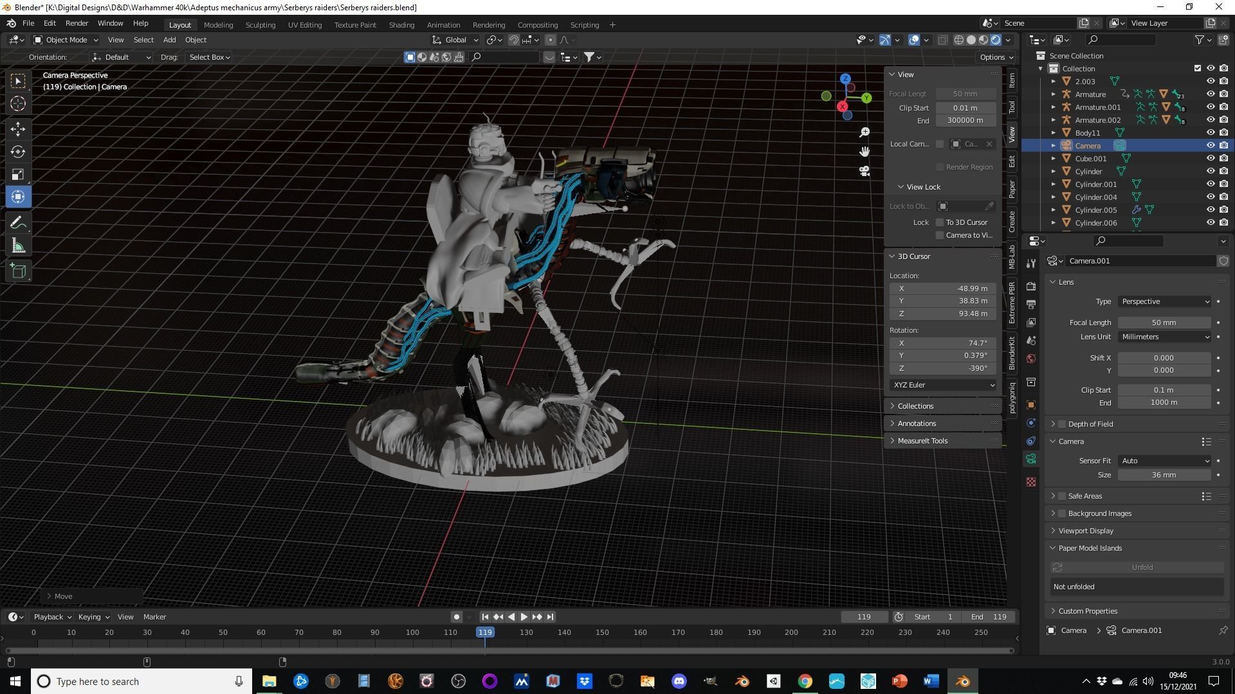Viewport: 1235px width, 694px height.
Task: Open the XYZ Euler rotation mode dropdown
Action: [x=943, y=385]
